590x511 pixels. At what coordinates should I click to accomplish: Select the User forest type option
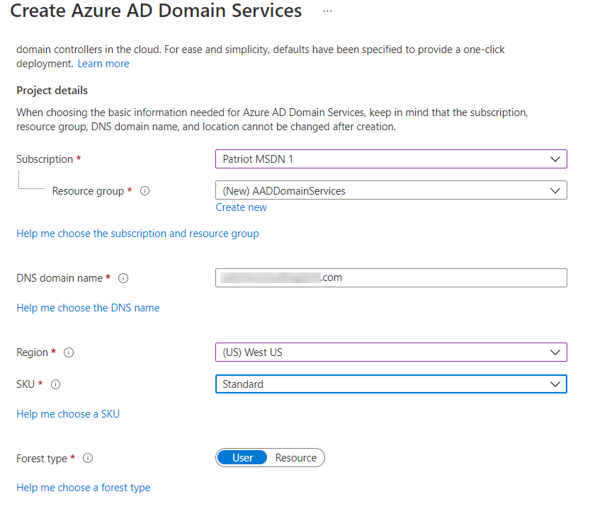tap(242, 458)
